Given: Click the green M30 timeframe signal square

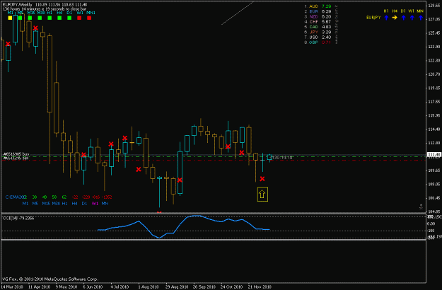Looking at the screenshot, I should coord(40,18).
